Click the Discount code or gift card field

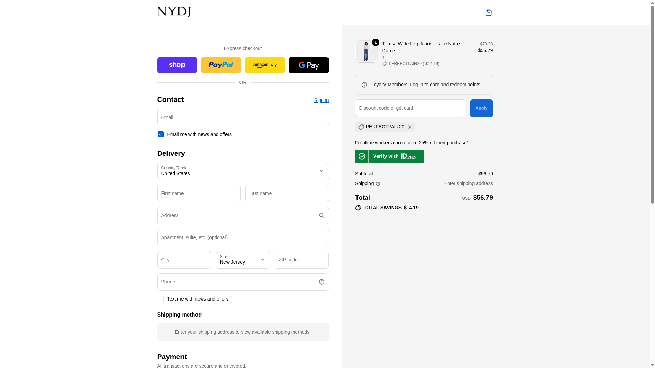(410, 108)
